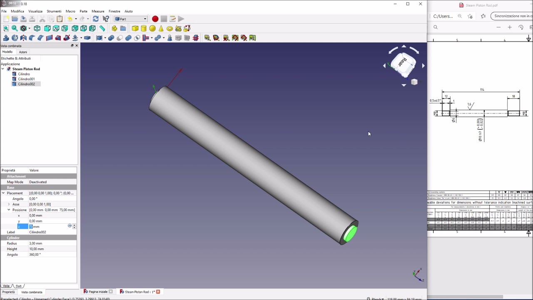The height and width of the screenshot is (300, 533).
Task: Increase z value with spinner arrow
Action: 74,225
